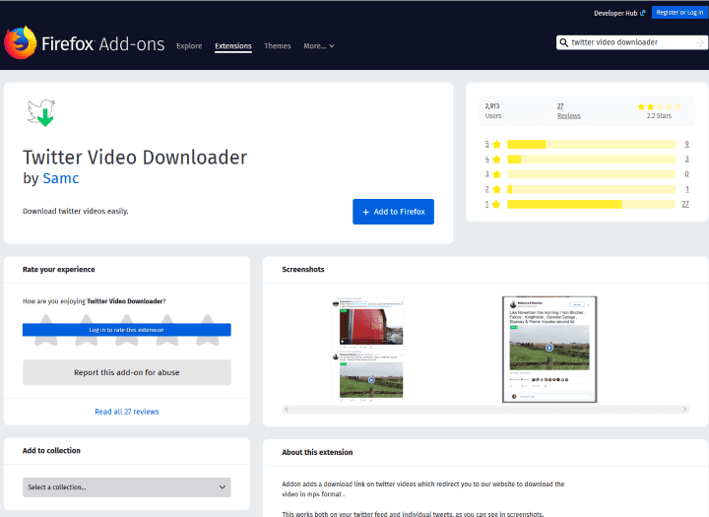This screenshot has width=709, height=517.
Task: Open the Explore tab
Action: pyautogui.click(x=189, y=46)
